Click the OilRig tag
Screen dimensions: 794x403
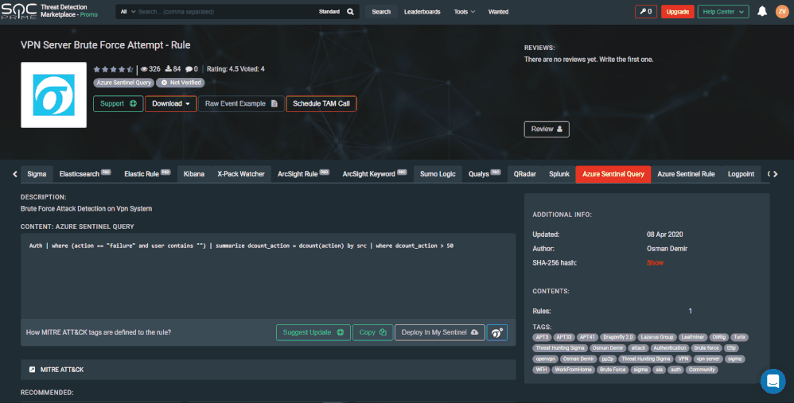tap(718, 337)
